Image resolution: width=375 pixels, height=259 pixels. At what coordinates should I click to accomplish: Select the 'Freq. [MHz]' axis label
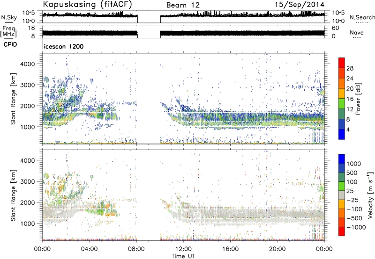coord(8,32)
